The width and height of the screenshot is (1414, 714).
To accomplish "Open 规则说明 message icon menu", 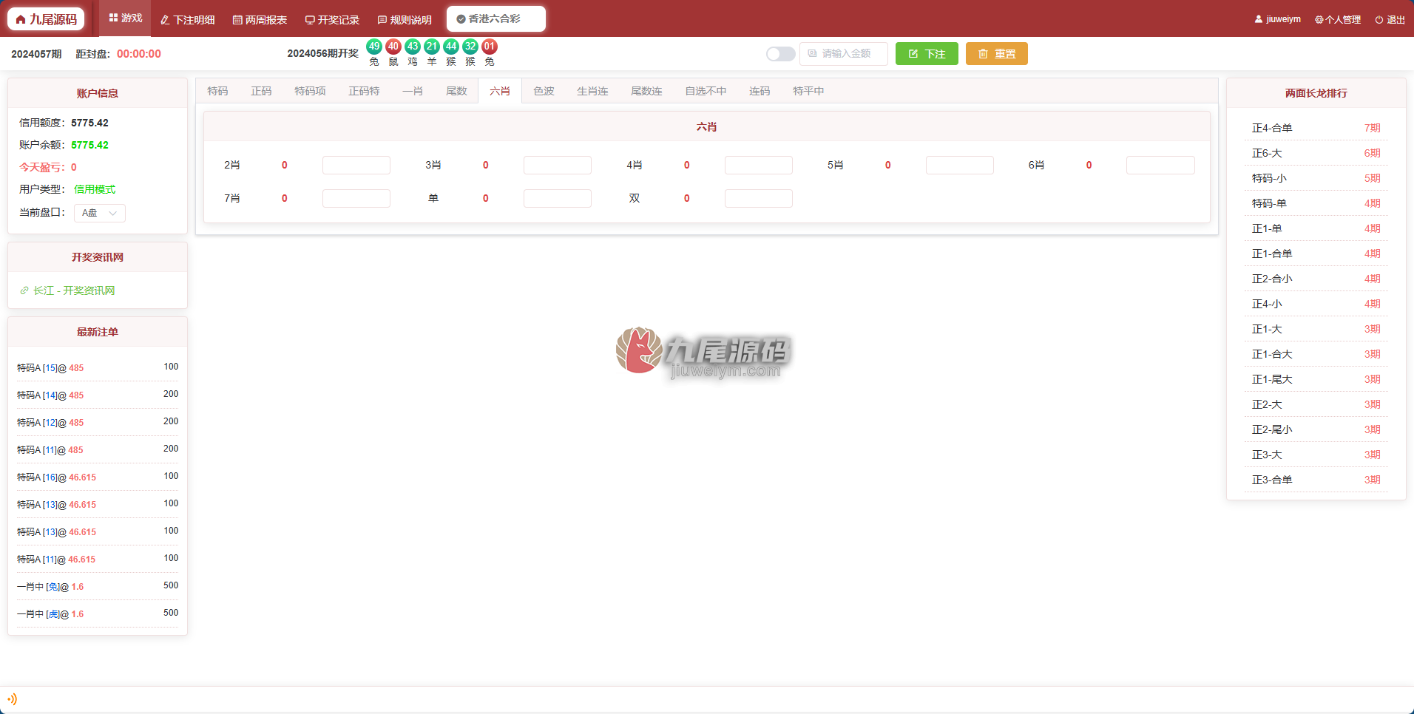I will (382, 20).
